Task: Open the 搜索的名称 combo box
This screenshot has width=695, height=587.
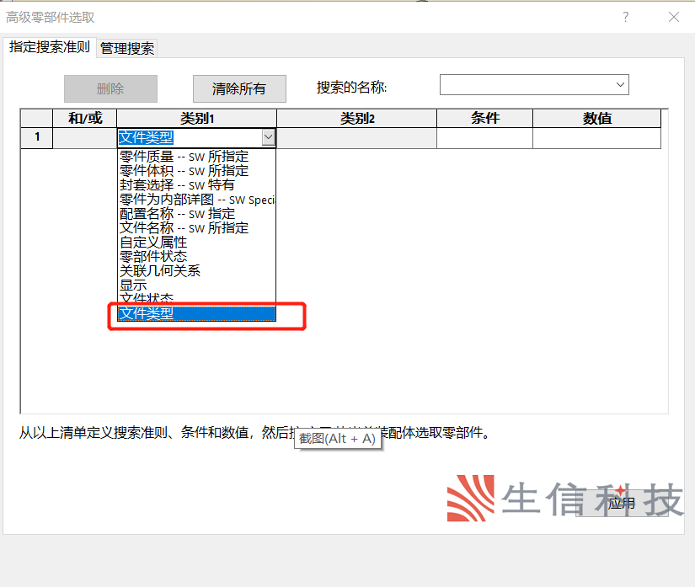Action: [534, 84]
